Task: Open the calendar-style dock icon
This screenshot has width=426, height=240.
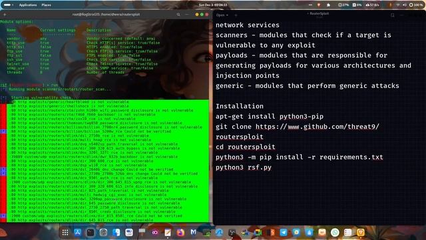Action: pyautogui.click(x=129, y=233)
